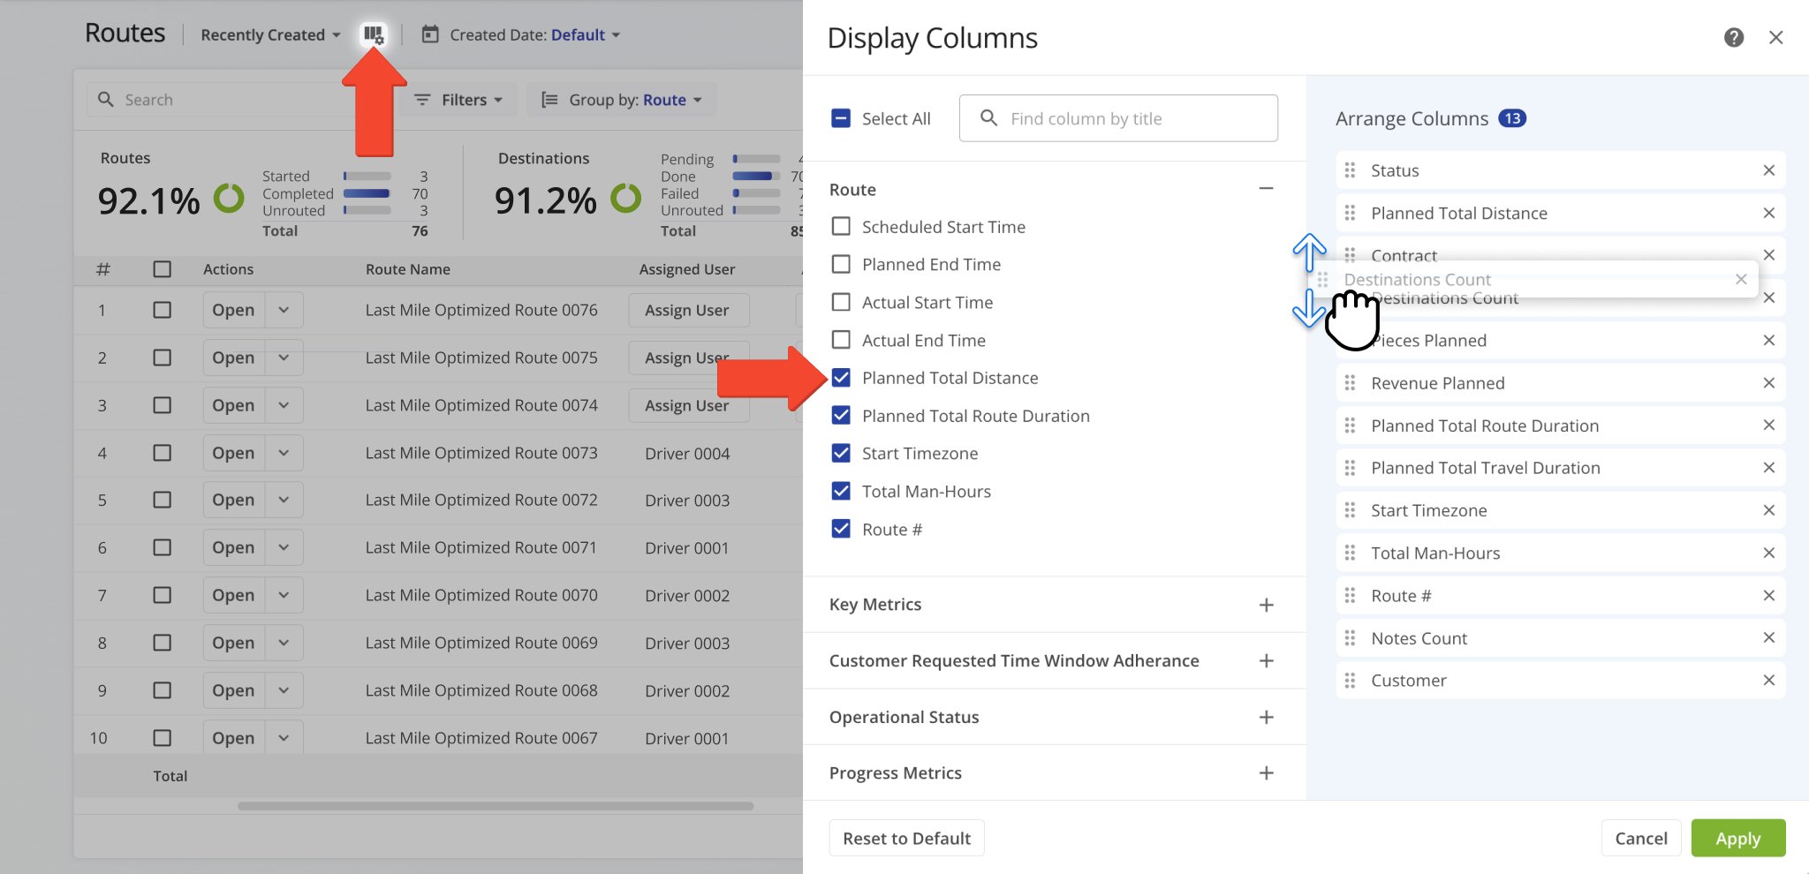
Task: Expand the Progress Metrics section
Action: click(x=1266, y=772)
